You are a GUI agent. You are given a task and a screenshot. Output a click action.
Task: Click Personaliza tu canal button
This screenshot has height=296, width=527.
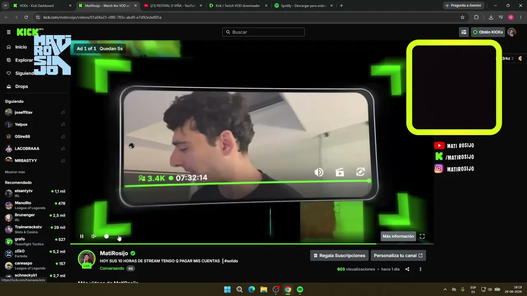[x=398, y=255]
